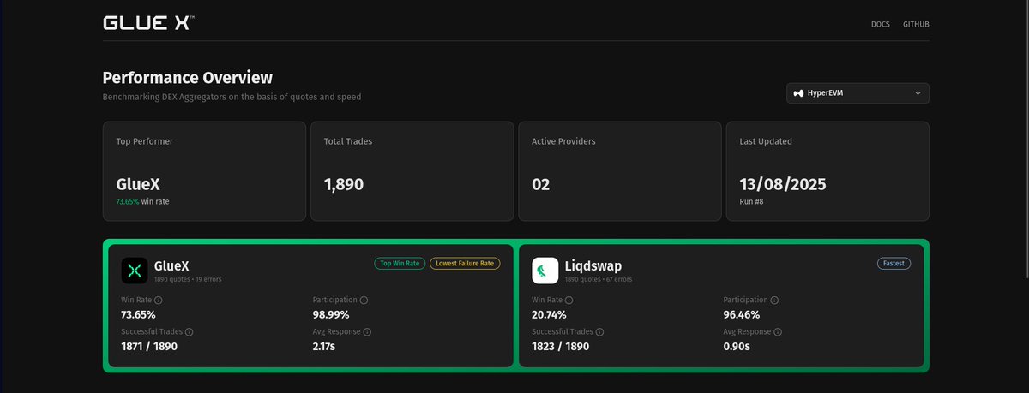Click '1890 quotes • 19 errors' text
Image resolution: width=1029 pixels, height=393 pixels.
point(190,280)
